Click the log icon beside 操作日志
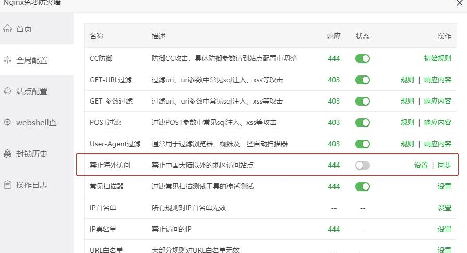 click(x=7, y=185)
